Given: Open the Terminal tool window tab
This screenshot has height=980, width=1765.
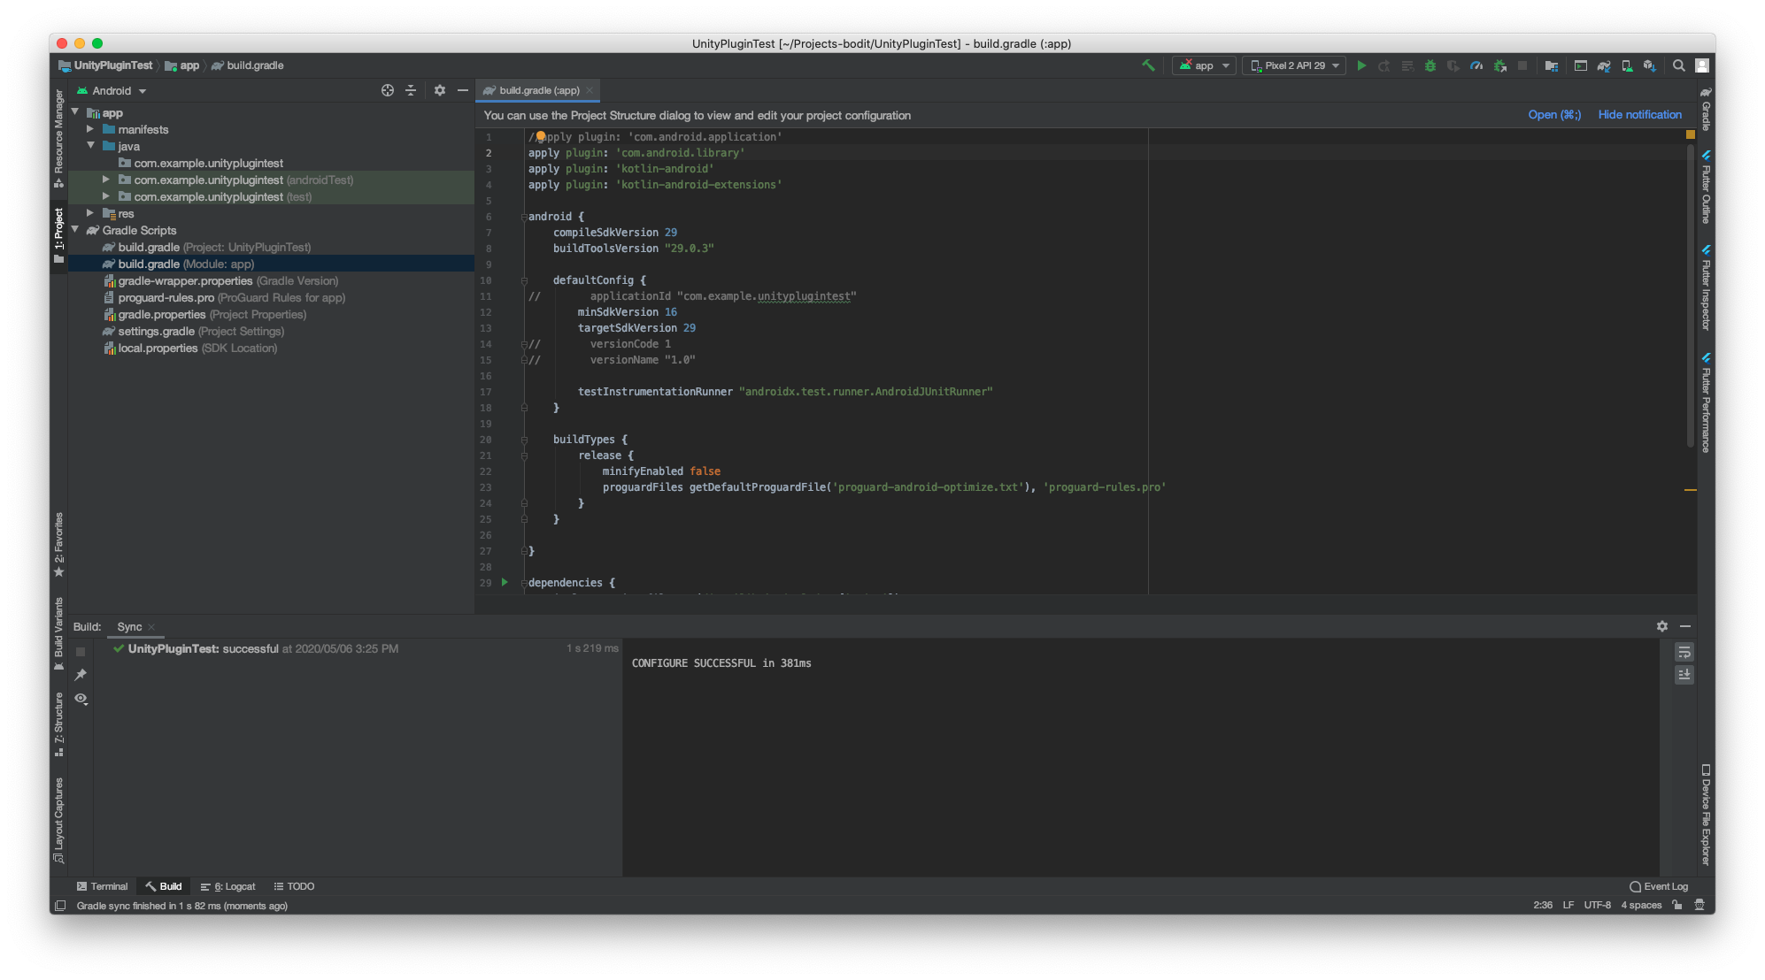Looking at the screenshot, I should pos(102,886).
